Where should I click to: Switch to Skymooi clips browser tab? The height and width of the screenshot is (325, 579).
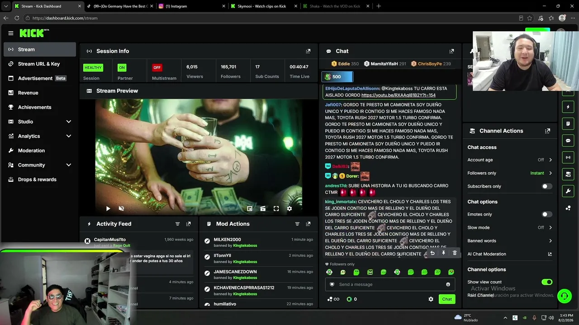tap(263, 6)
